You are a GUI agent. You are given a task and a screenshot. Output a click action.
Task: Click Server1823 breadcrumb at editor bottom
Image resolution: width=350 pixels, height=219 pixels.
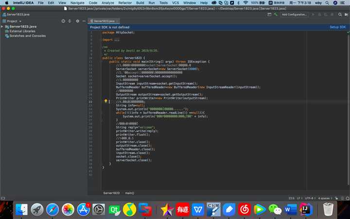(111, 193)
